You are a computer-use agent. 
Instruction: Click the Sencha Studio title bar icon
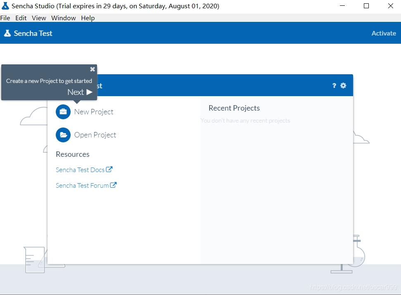tap(5, 6)
